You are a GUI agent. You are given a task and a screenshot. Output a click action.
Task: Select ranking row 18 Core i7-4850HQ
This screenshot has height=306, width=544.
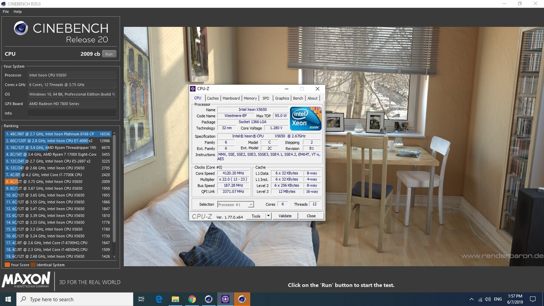point(58,249)
